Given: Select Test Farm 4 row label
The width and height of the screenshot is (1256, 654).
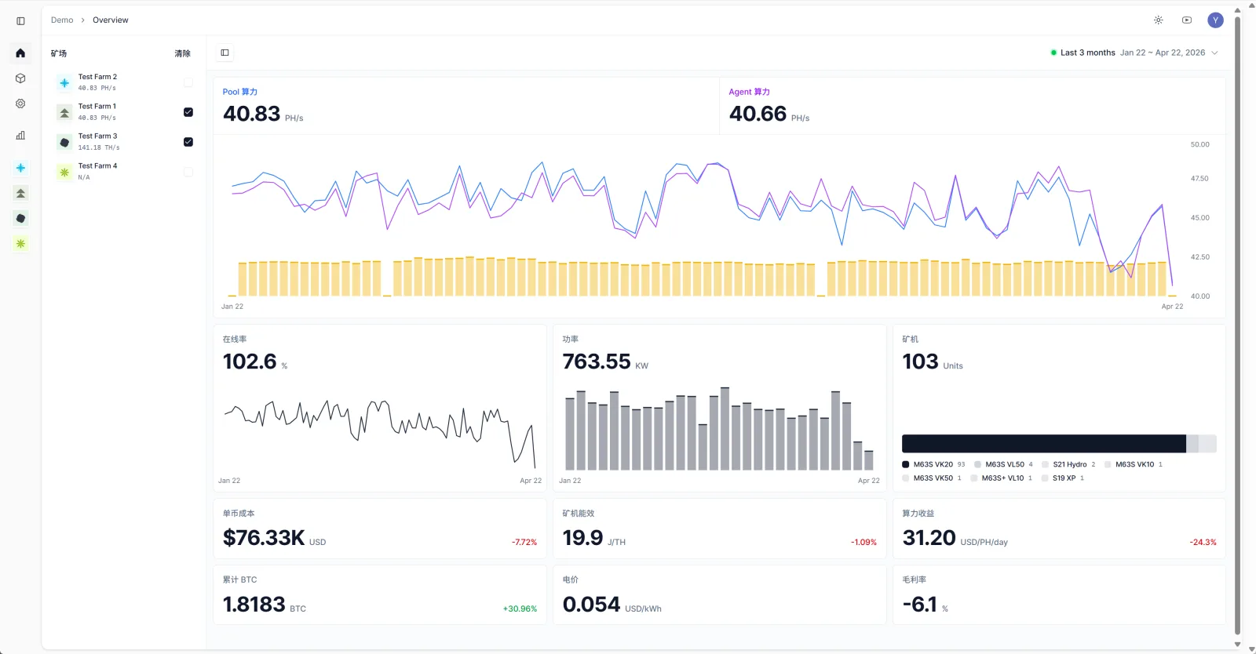Looking at the screenshot, I should pyautogui.click(x=97, y=165).
